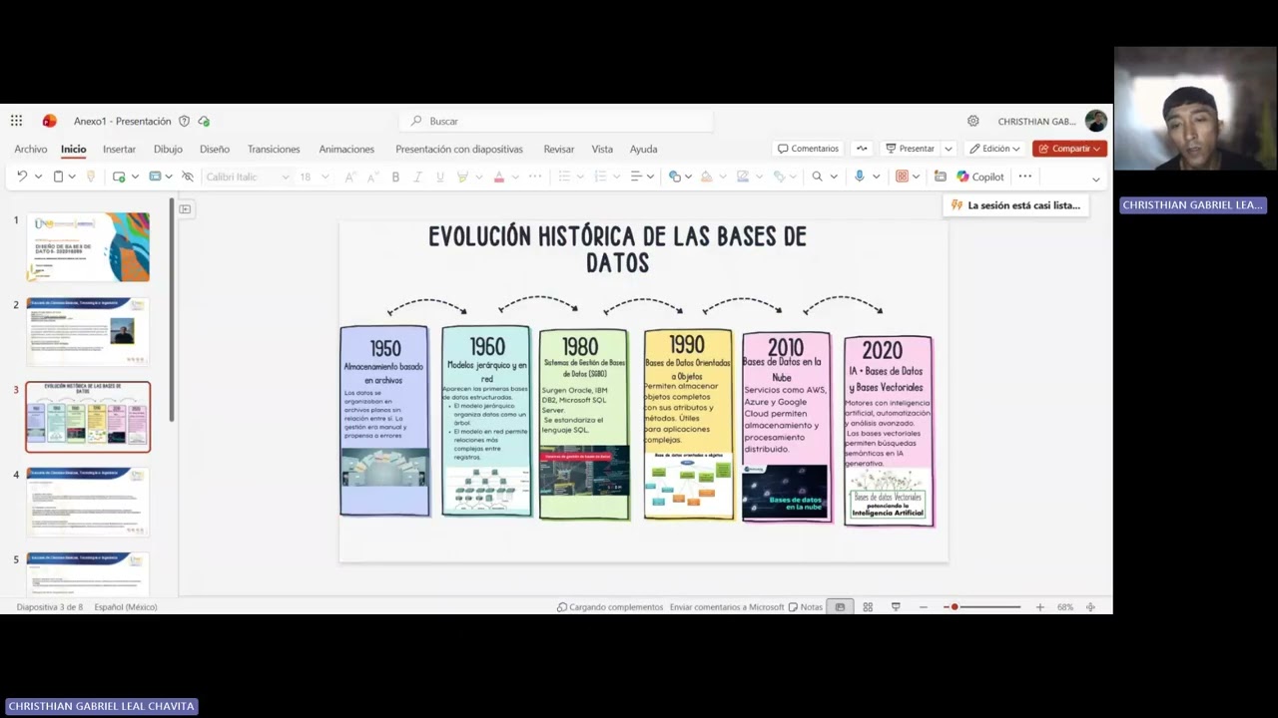Viewport: 1278px width, 718px height.
Task: Switch to the Diseño tab
Action: coord(215,149)
